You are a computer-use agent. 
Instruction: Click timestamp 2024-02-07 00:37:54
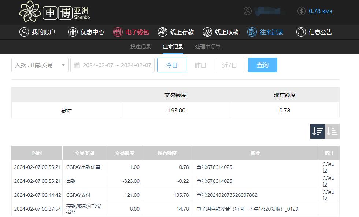tap(37, 209)
